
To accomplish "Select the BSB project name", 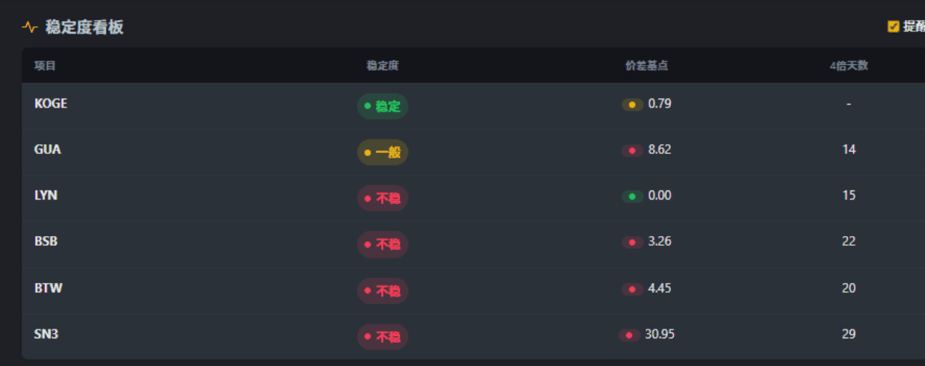I will pos(46,242).
